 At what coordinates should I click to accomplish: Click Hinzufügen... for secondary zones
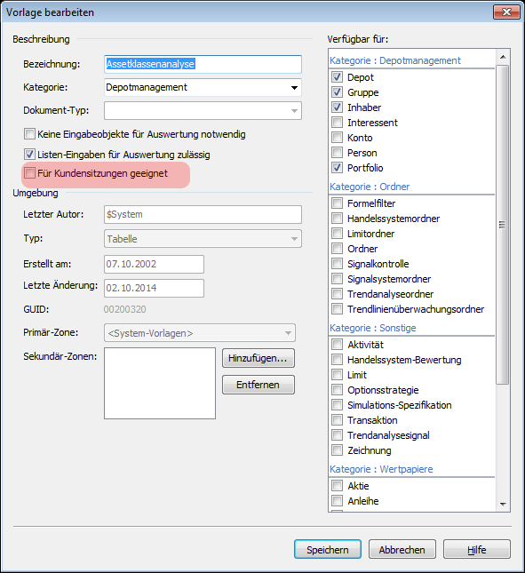point(258,358)
